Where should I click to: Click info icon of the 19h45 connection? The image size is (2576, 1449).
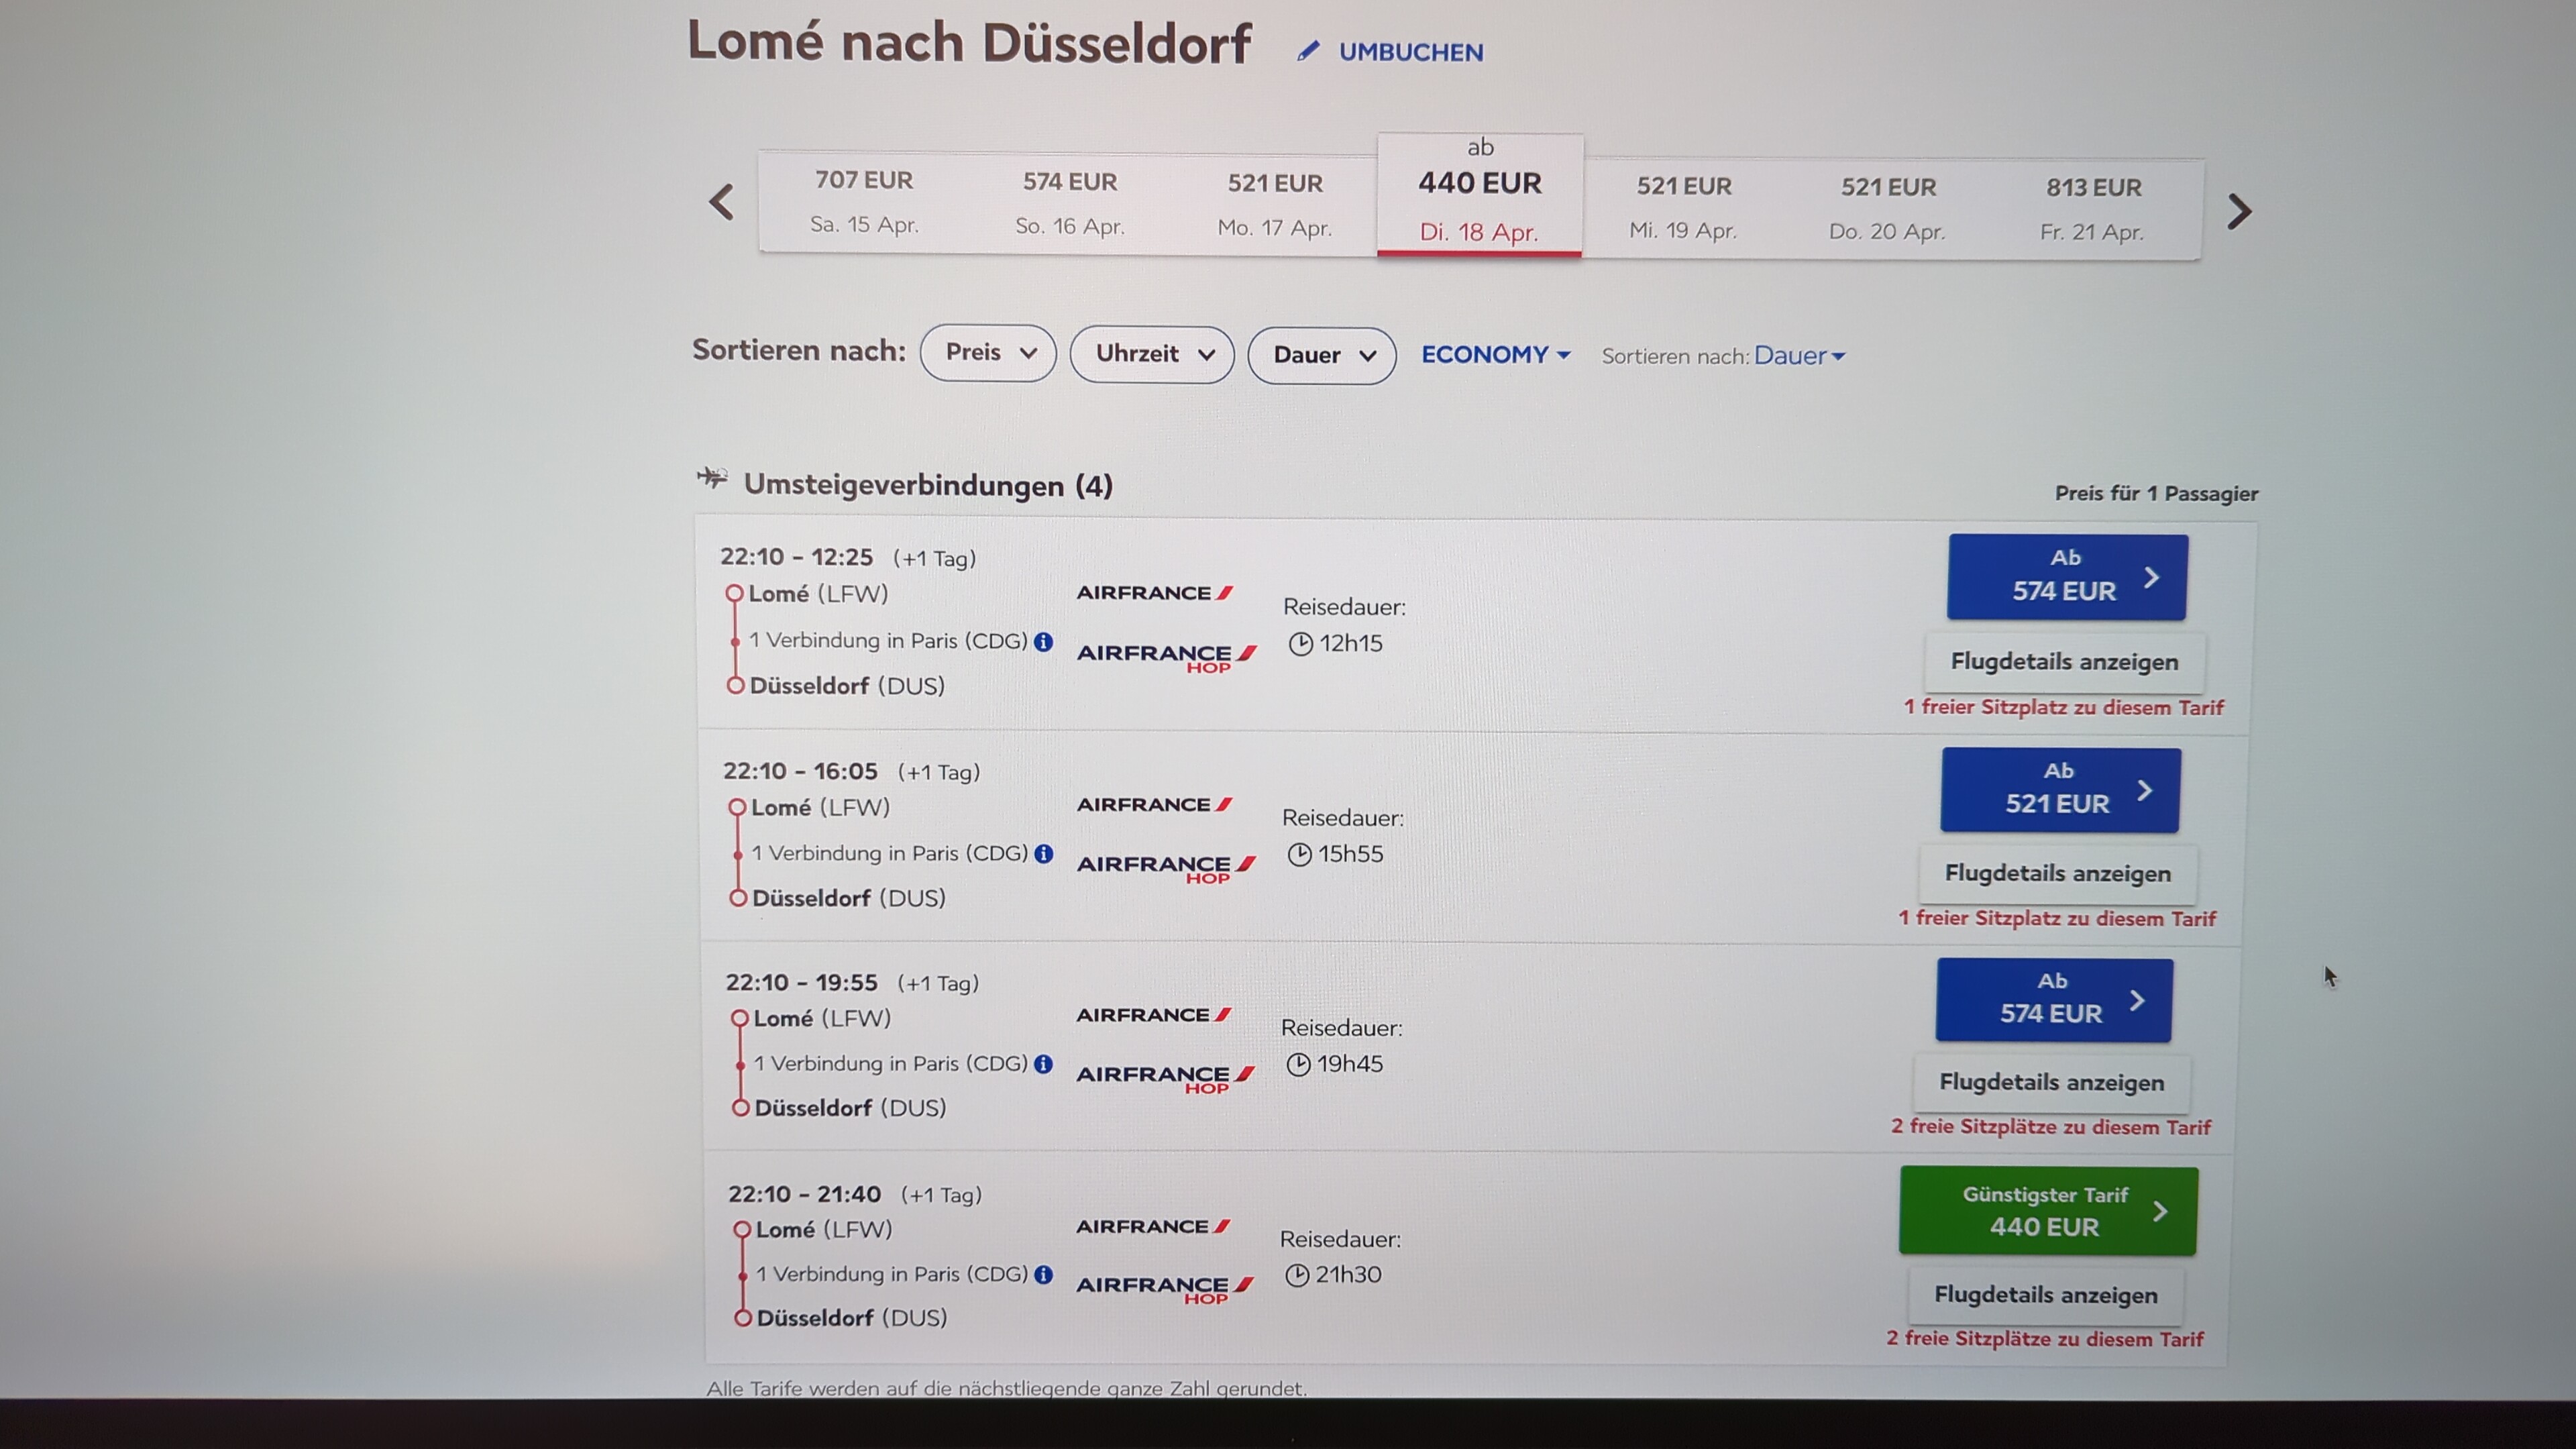(1043, 1064)
